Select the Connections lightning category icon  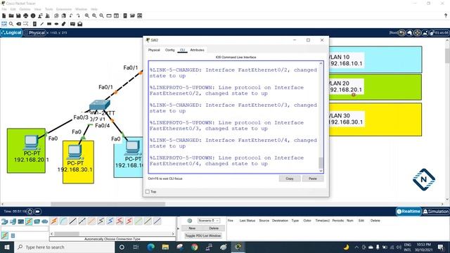coord(29,221)
